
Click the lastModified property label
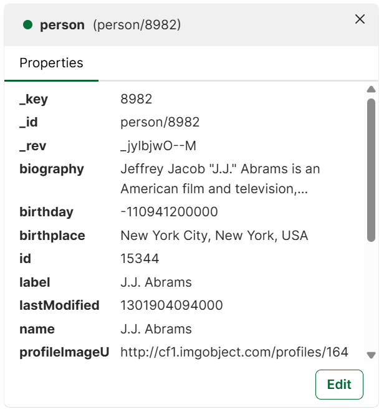point(59,305)
